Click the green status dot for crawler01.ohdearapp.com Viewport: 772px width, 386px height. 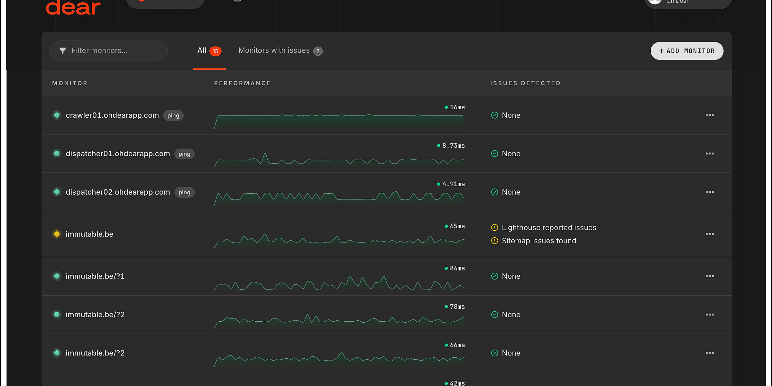pyautogui.click(x=57, y=115)
